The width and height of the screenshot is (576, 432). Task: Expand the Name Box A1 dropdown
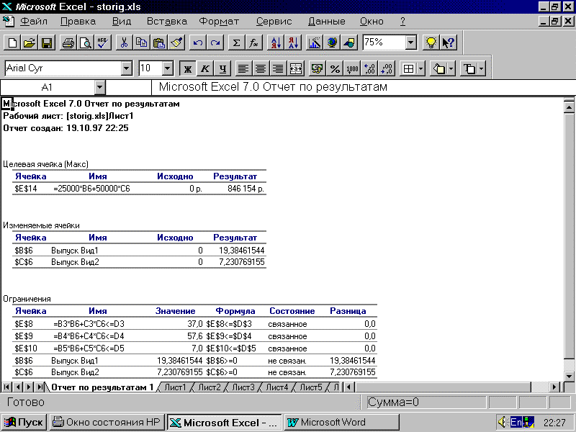coord(100,88)
